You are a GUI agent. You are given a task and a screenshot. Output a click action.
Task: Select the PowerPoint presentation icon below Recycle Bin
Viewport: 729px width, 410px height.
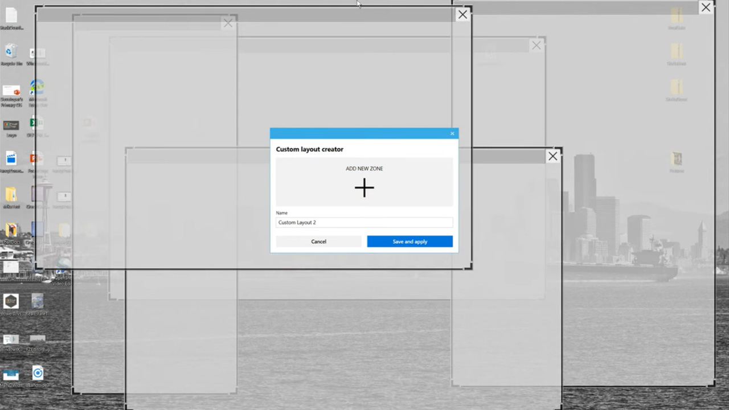point(11,91)
